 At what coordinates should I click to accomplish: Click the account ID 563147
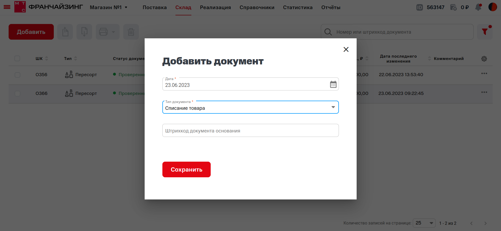pyautogui.click(x=435, y=7)
